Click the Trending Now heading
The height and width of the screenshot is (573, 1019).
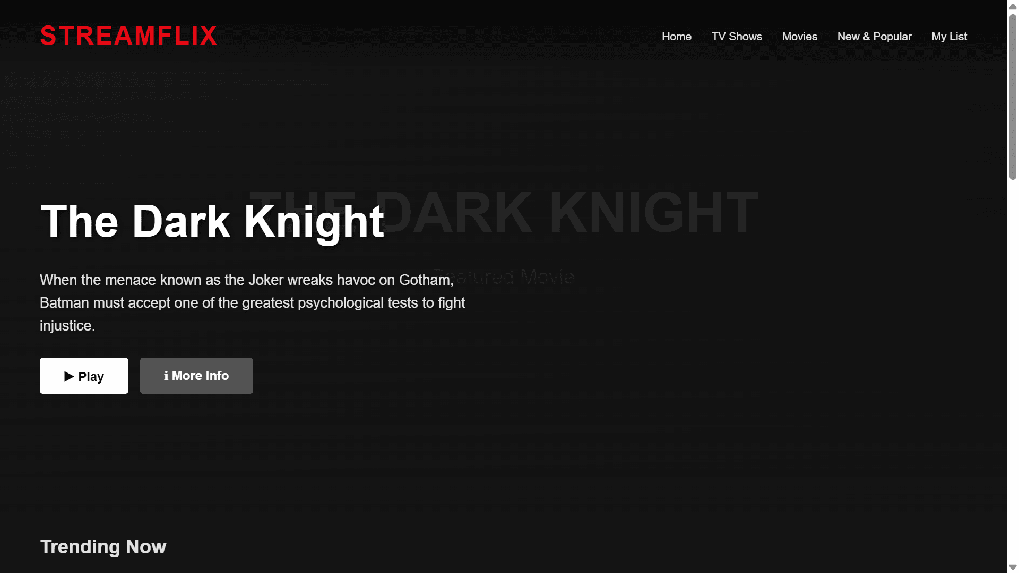coord(103,546)
